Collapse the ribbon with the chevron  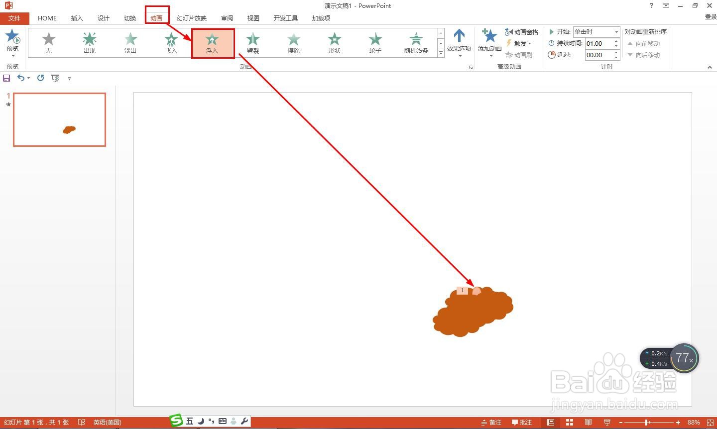pyautogui.click(x=710, y=67)
